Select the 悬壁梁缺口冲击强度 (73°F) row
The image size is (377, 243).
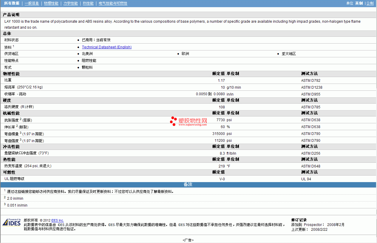click(188, 153)
